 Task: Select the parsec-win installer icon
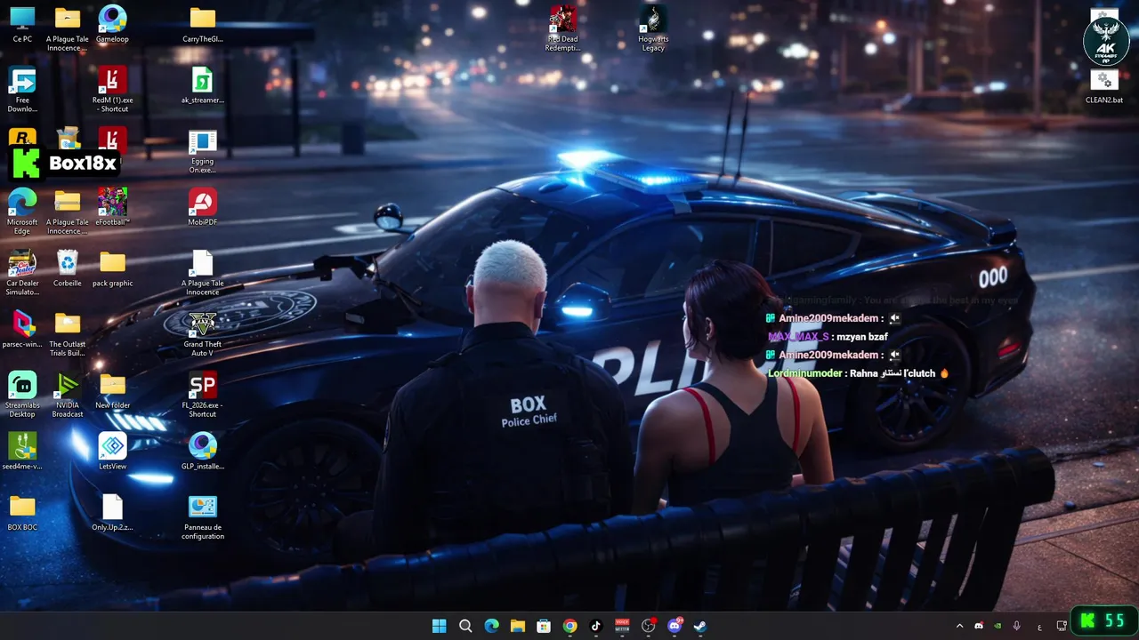[22, 330]
